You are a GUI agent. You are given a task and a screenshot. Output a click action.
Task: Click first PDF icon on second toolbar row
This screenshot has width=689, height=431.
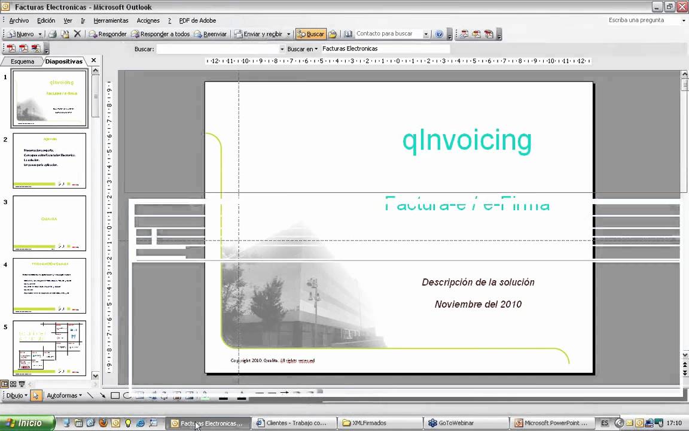click(x=11, y=48)
